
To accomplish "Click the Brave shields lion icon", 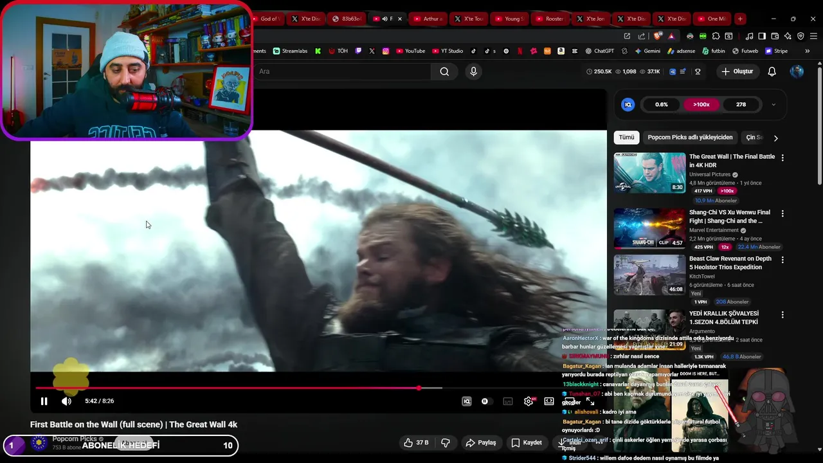I will coord(657,36).
